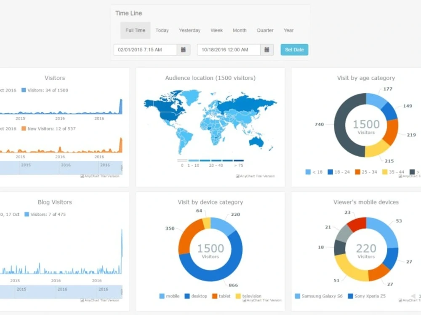This screenshot has height=315, width=421.
Task: Select the Full Time option
Action: click(135, 30)
